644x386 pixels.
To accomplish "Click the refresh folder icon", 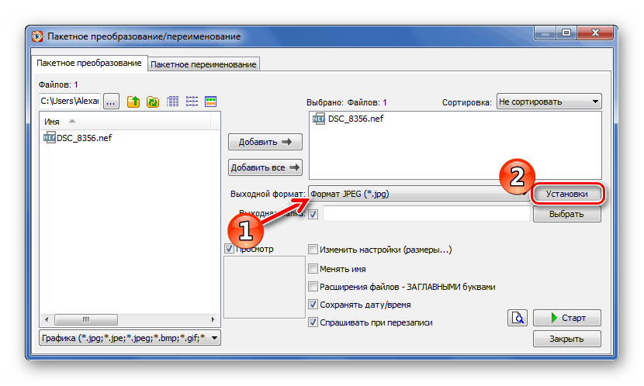I will tap(152, 102).
